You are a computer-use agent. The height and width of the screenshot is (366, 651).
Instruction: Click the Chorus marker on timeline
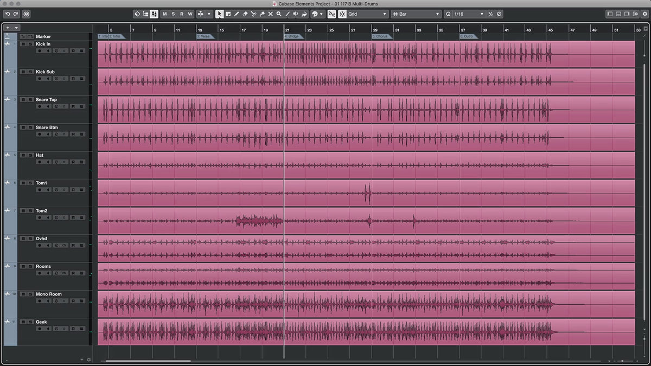coord(381,36)
